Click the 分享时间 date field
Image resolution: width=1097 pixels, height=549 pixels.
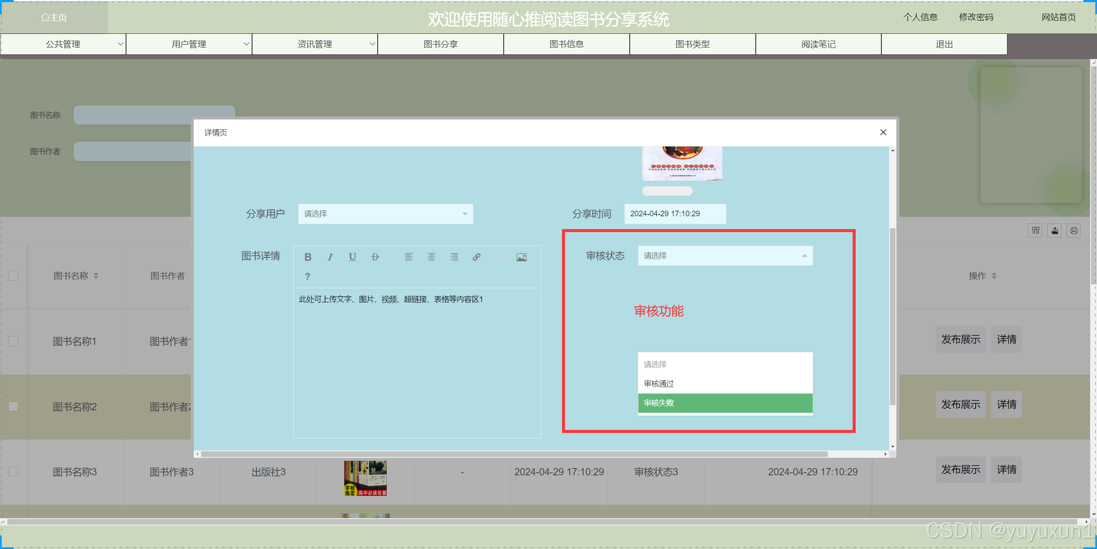click(x=675, y=214)
